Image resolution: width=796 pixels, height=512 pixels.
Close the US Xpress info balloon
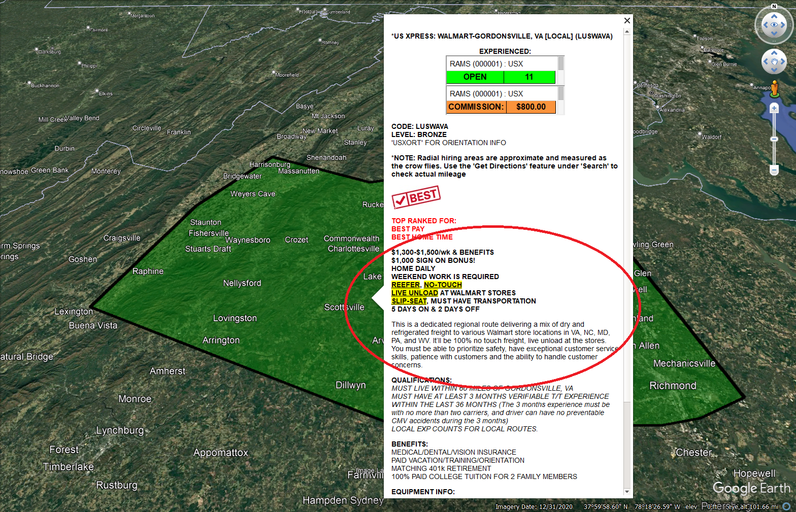[x=627, y=20]
